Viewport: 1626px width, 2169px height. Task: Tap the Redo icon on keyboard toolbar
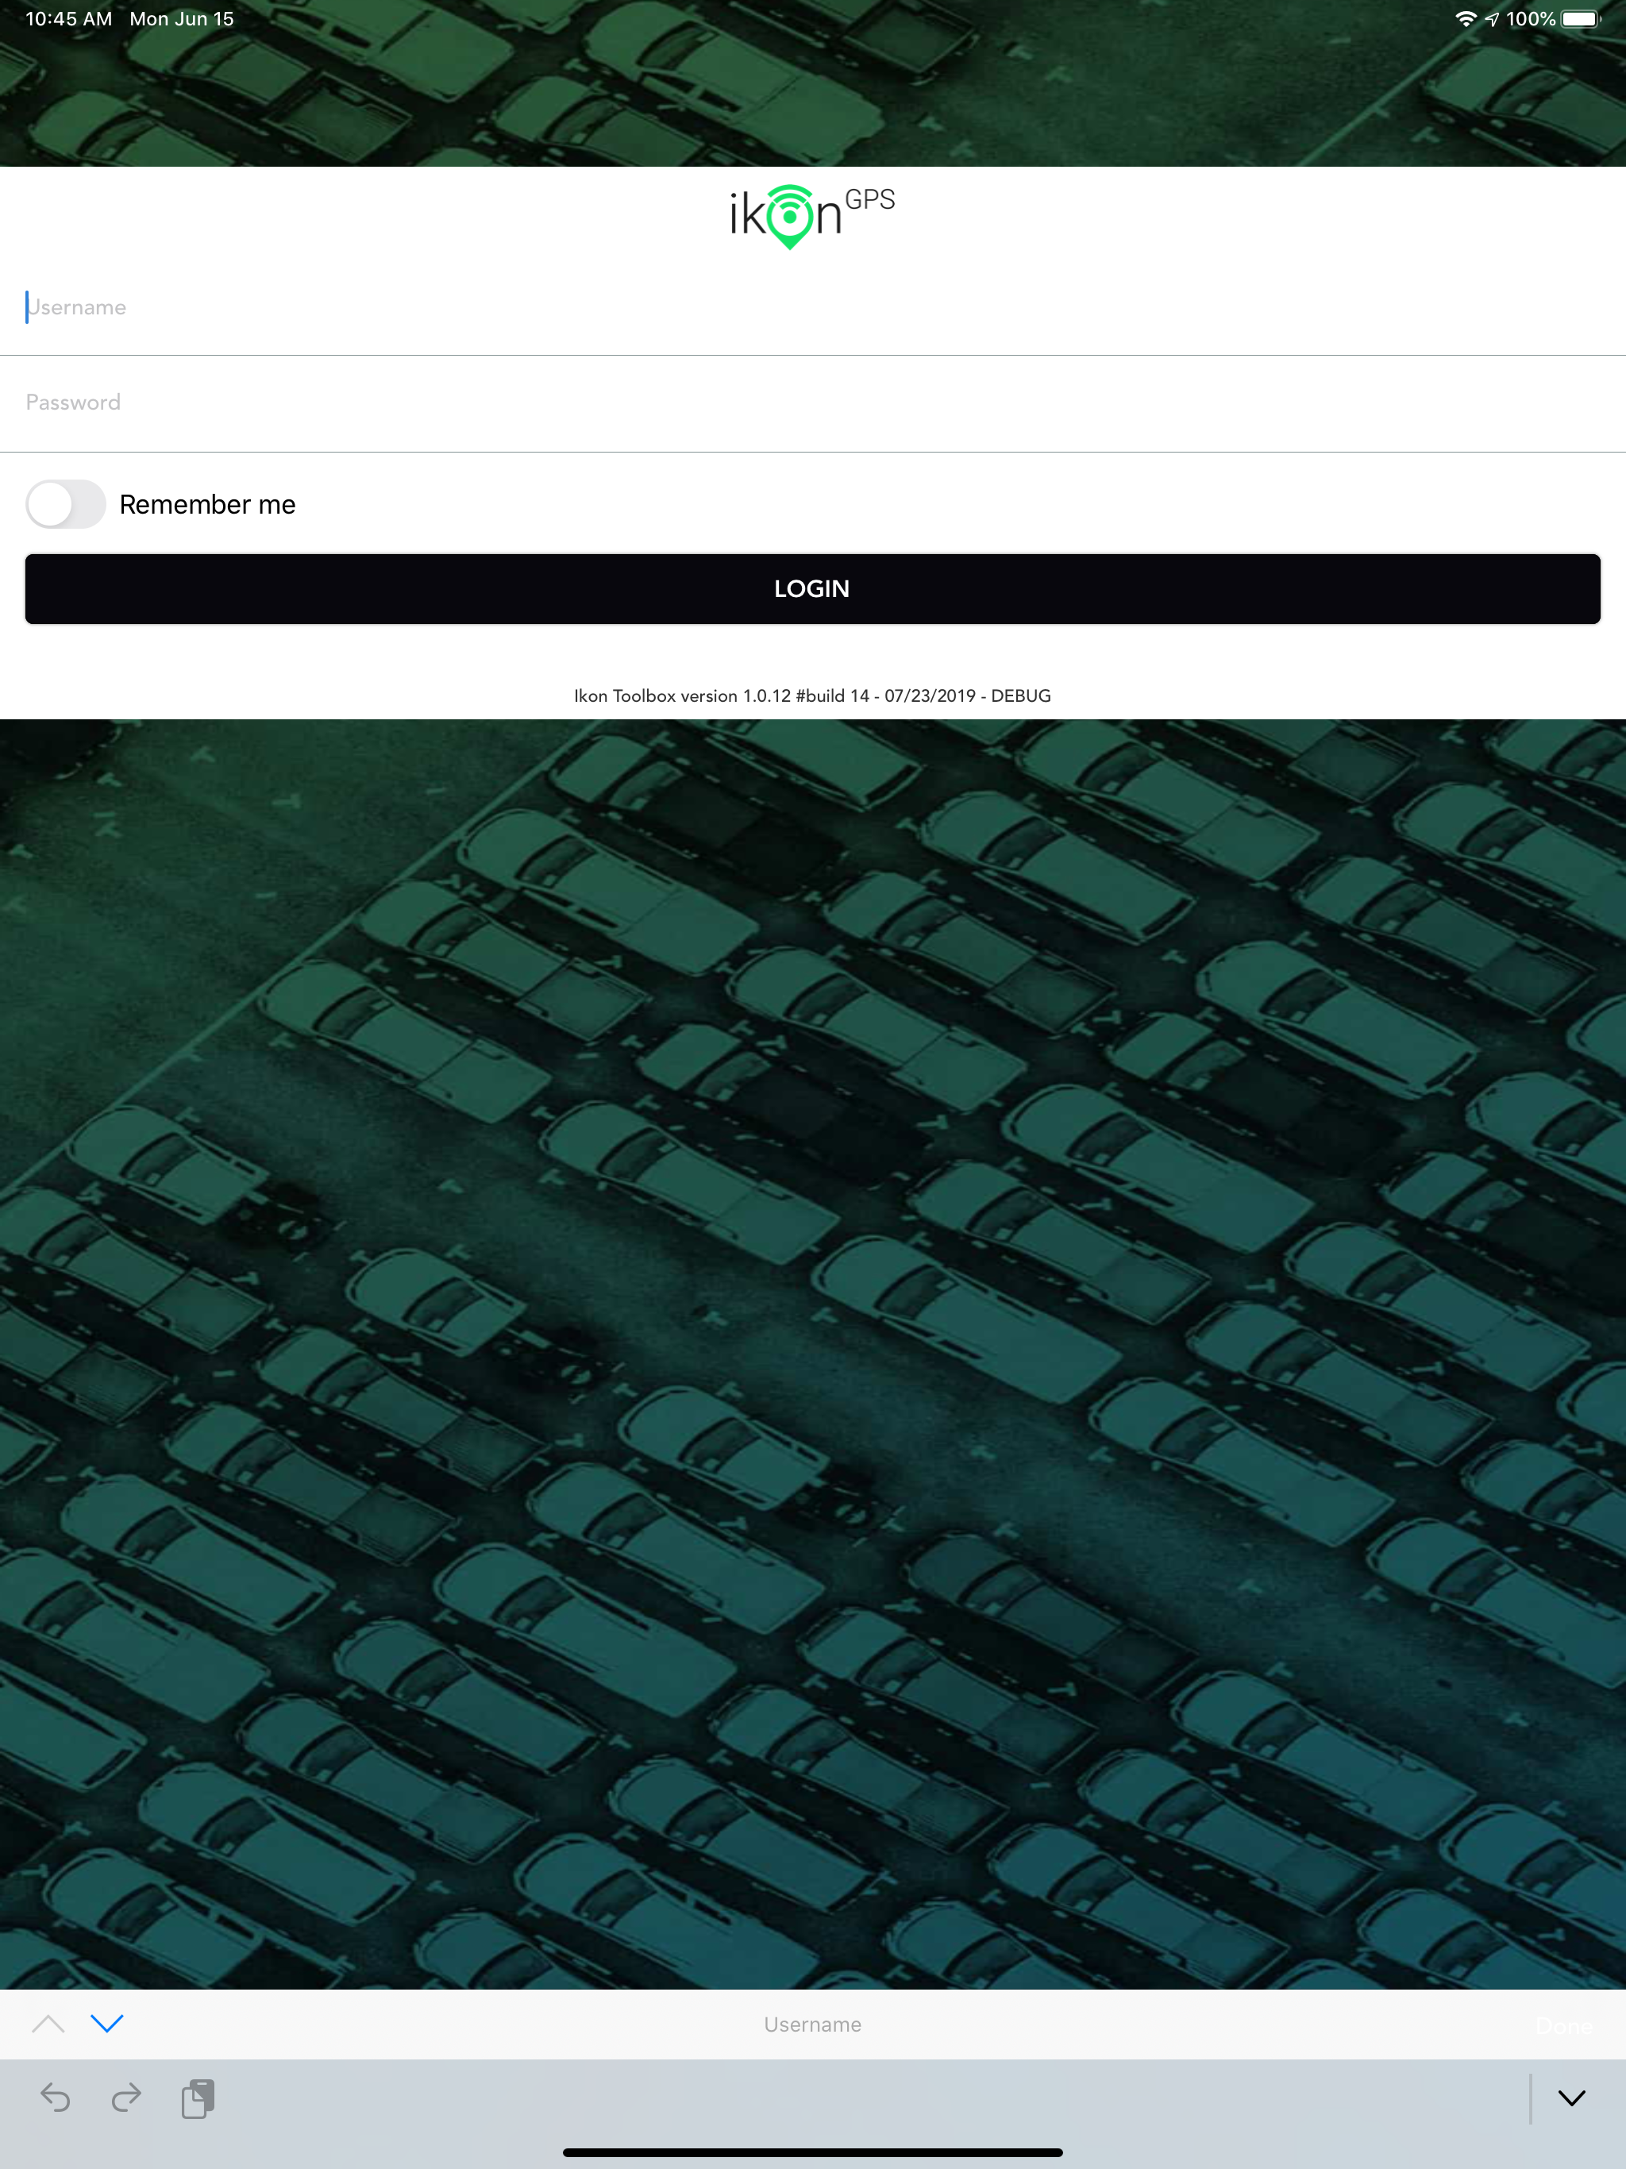click(126, 2098)
